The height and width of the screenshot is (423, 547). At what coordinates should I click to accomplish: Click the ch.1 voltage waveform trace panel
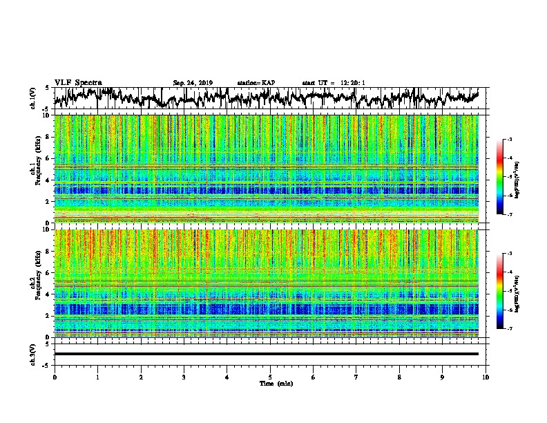pos(271,98)
